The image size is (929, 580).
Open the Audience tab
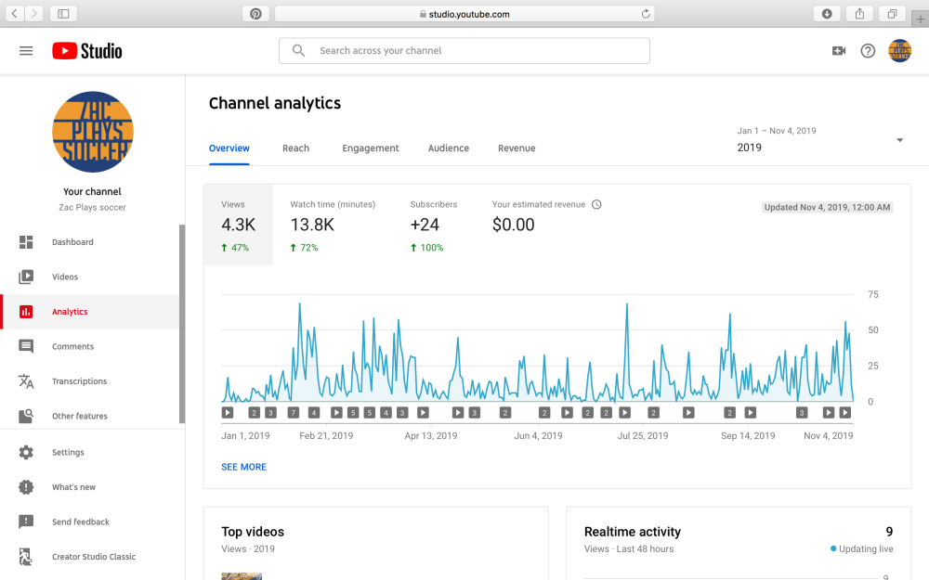coord(448,148)
